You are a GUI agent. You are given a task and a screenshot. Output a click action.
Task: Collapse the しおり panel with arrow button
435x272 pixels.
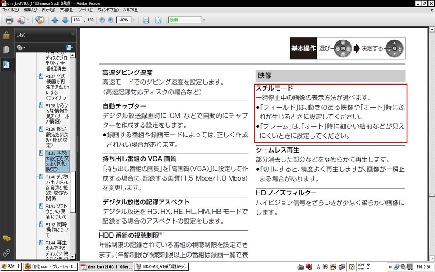click(x=73, y=35)
